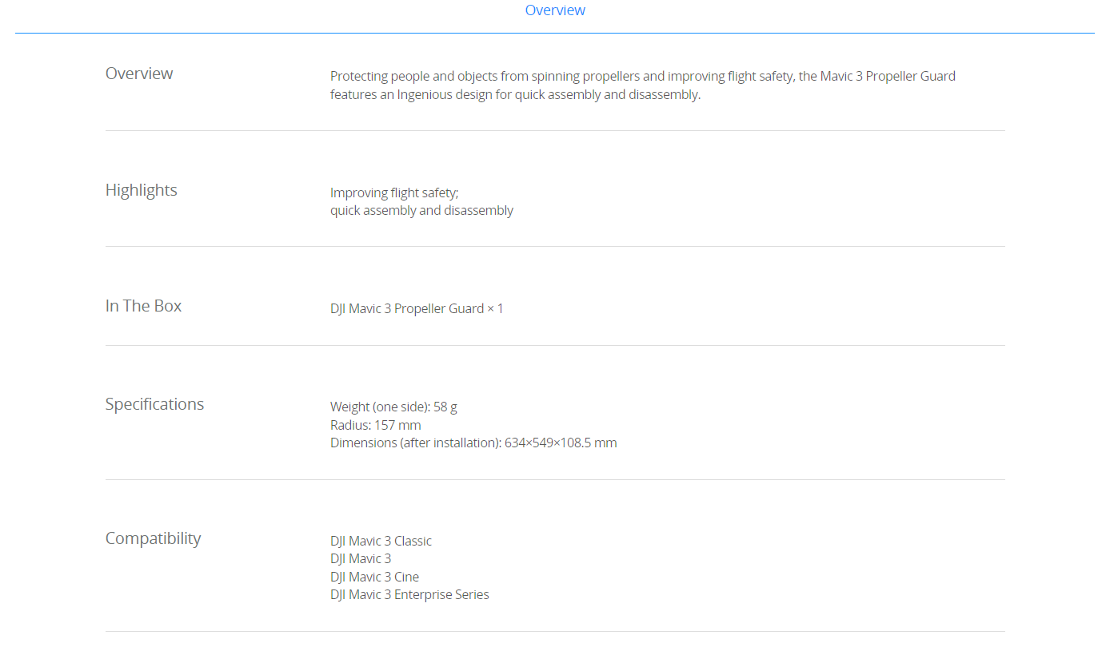
Task: Click the Compatibility section heading
Action: click(154, 538)
